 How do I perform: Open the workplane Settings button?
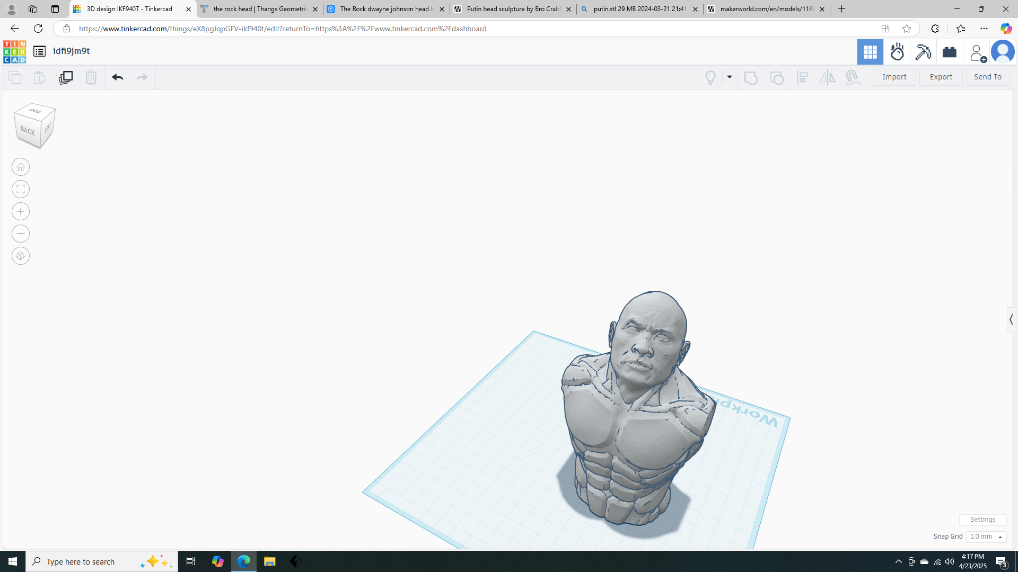[982, 520]
